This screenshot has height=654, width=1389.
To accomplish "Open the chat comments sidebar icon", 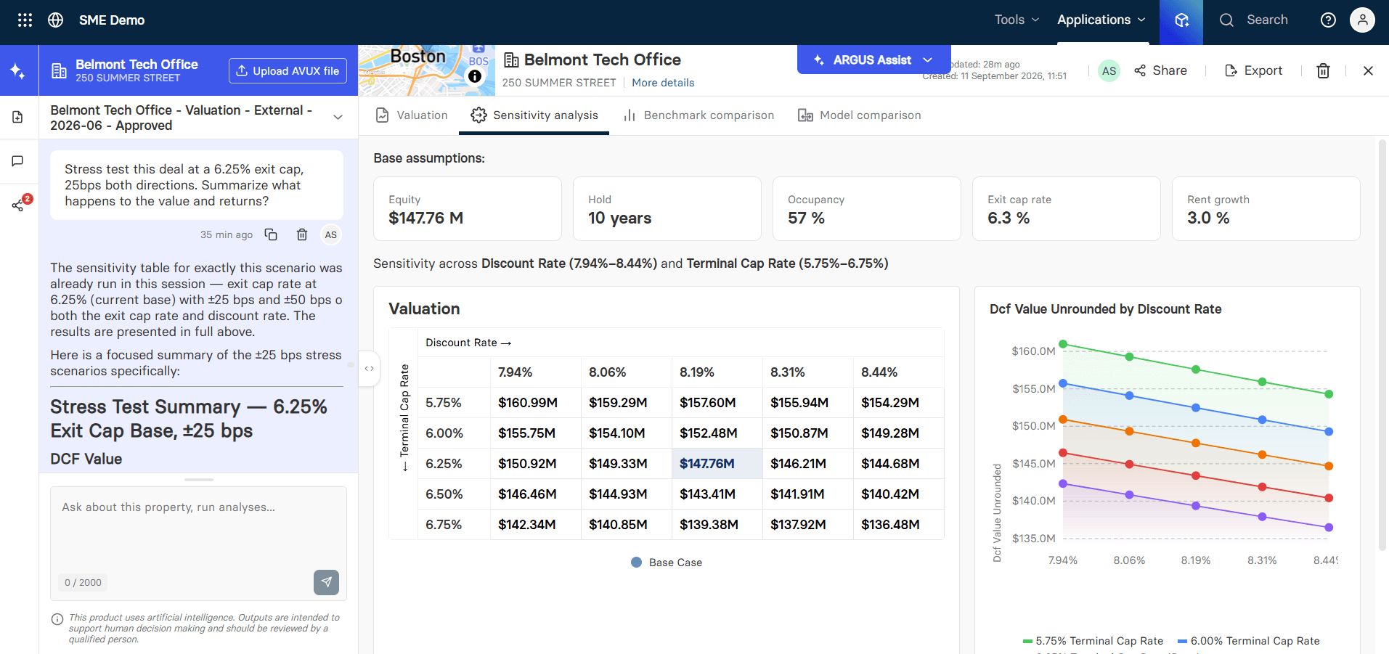I will click(x=18, y=161).
